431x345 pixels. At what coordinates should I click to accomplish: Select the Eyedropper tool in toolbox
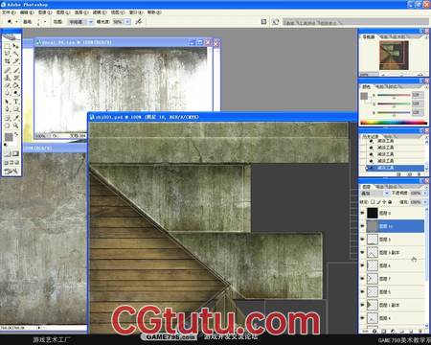(x=15, y=118)
